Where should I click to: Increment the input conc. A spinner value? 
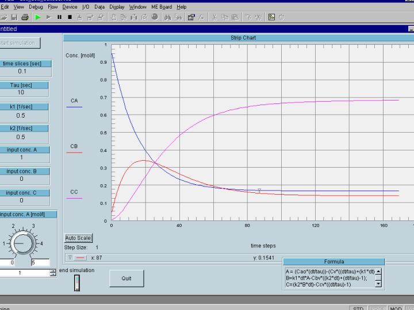[x=53, y=271]
